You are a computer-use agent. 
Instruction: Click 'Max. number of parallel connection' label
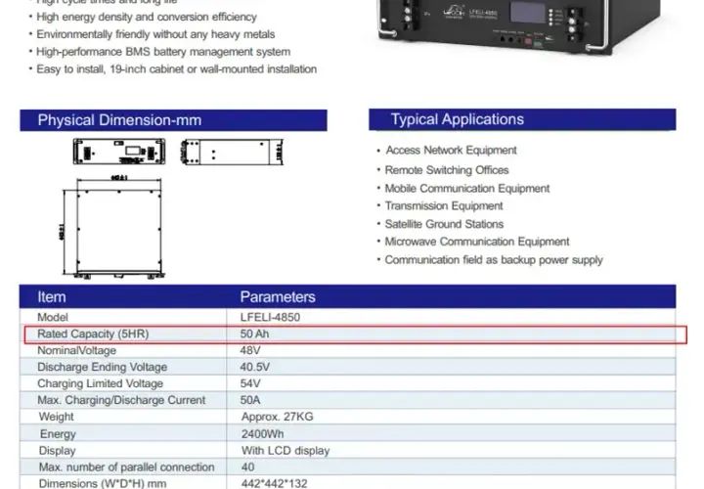pos(126,467)
